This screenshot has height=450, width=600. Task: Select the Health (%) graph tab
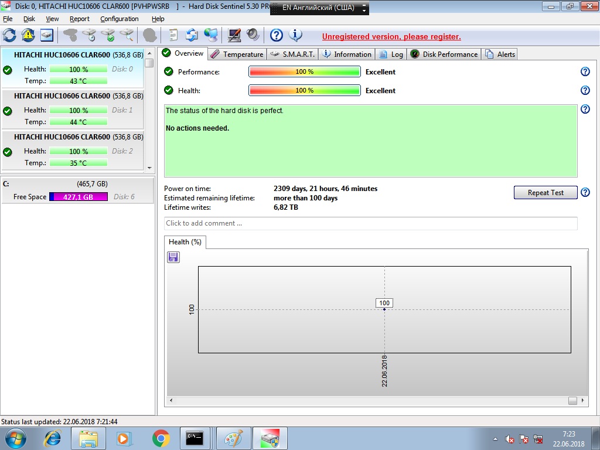pyautogui.click(x=185, y=242)
